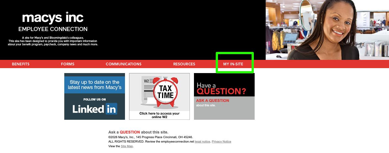Click the LinkedIn 'in' square logo

[111, 109]
